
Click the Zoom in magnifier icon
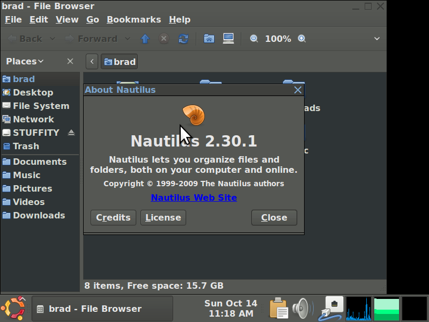pyautogui.click(x=302, y=39)
